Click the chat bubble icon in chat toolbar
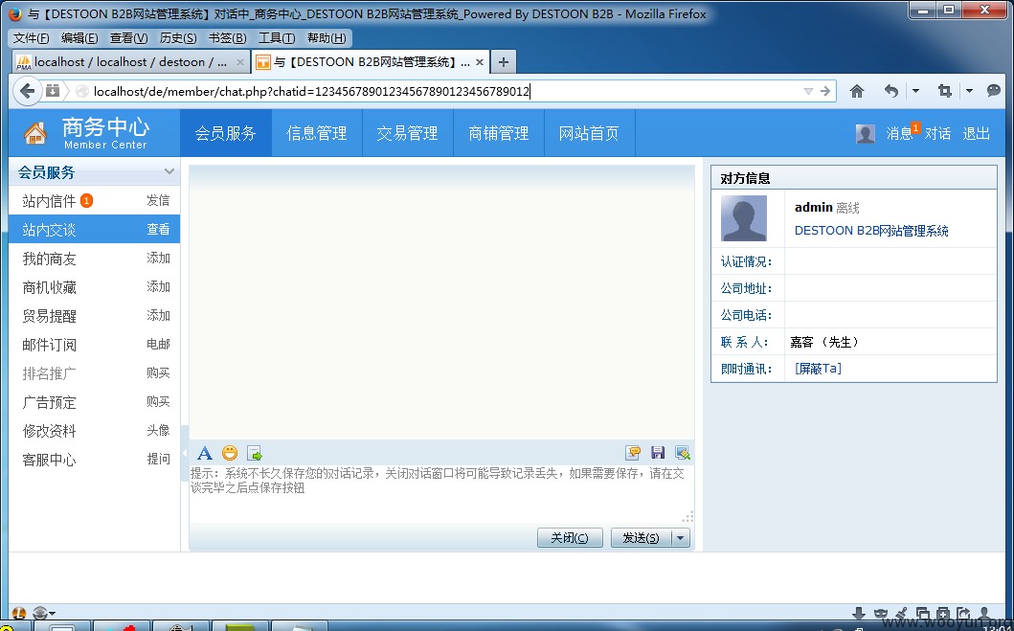 (633, 453)
